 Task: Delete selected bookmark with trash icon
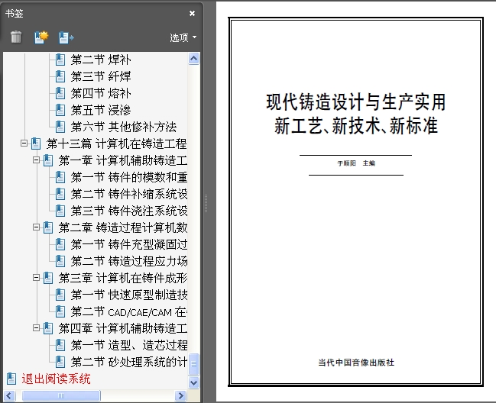(16, 37)
